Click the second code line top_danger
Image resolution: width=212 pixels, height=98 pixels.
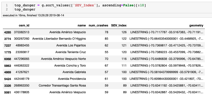[25, 10]
